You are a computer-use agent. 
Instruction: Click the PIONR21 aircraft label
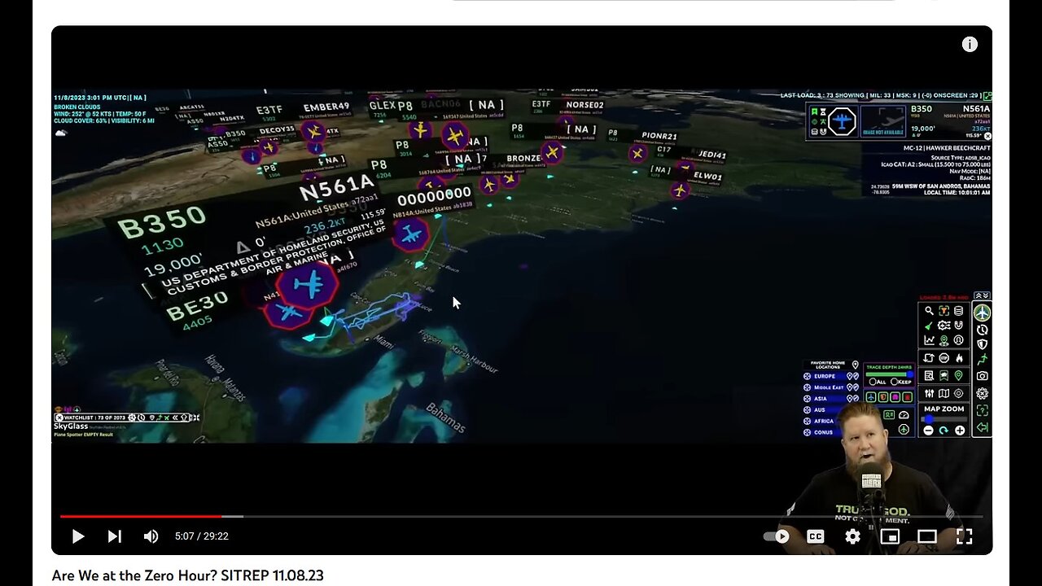click(x=659, y=136)
